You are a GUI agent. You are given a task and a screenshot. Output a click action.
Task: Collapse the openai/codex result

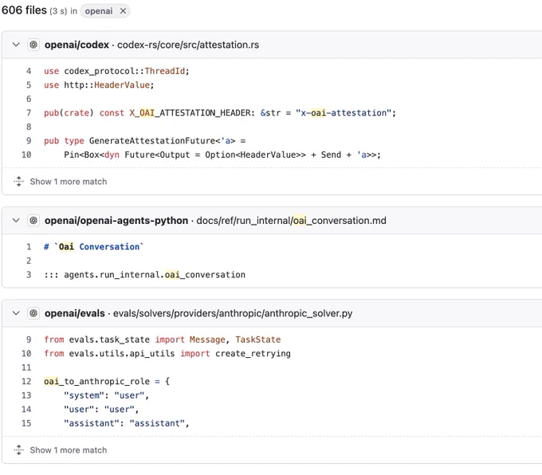point(16,45)
